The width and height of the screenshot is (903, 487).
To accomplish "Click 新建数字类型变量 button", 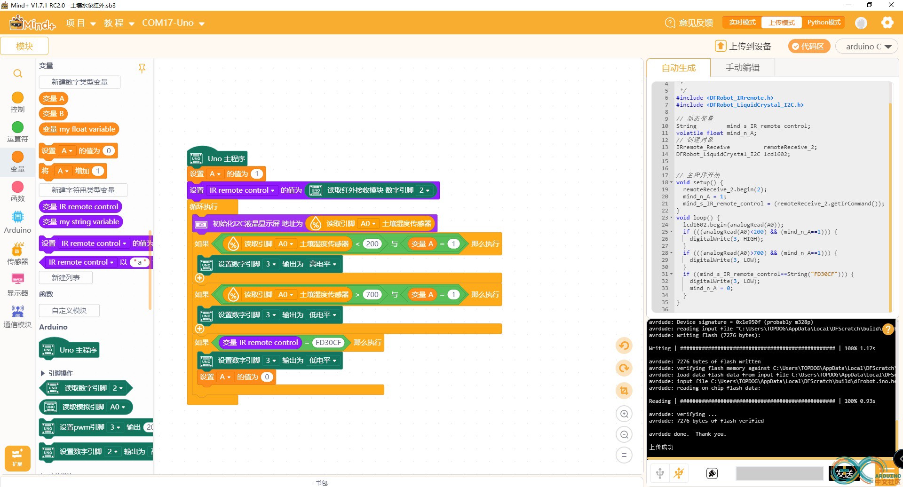I will [79, 82].
